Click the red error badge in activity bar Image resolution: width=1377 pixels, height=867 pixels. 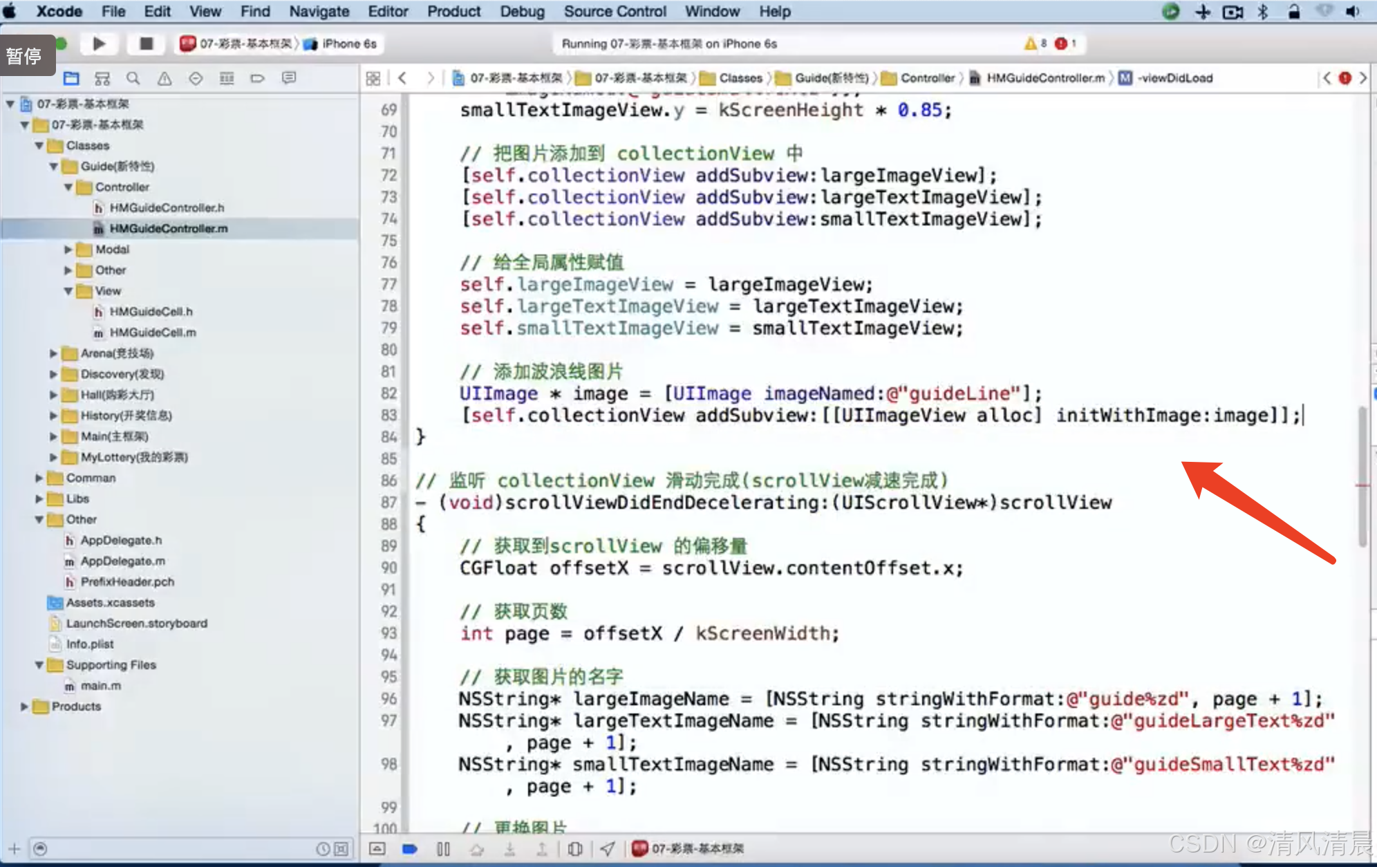point(1061,44)
